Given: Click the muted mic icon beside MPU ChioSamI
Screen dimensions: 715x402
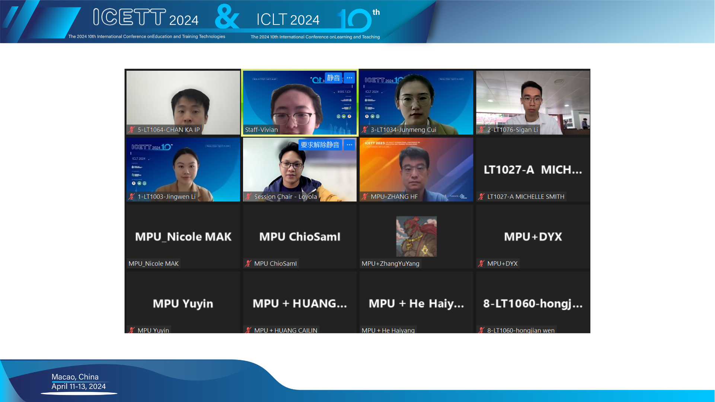Looking at the screenshot, I should pos(249,264).
